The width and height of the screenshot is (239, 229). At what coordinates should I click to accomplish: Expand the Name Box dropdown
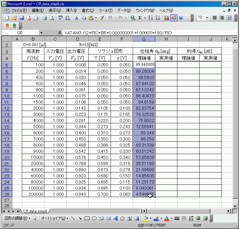41,33
